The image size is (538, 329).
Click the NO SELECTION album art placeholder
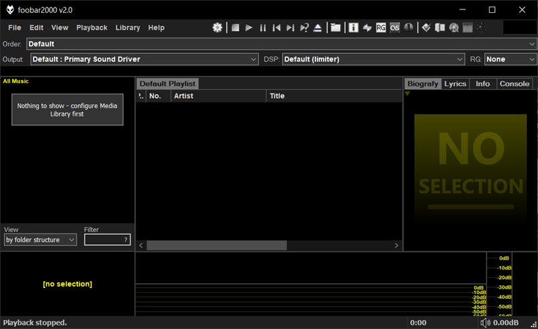470,168
